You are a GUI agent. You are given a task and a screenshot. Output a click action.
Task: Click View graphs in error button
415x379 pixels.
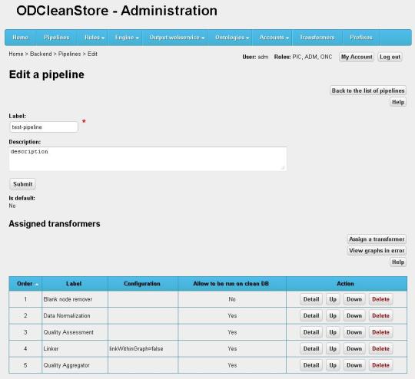coord(377,251)
